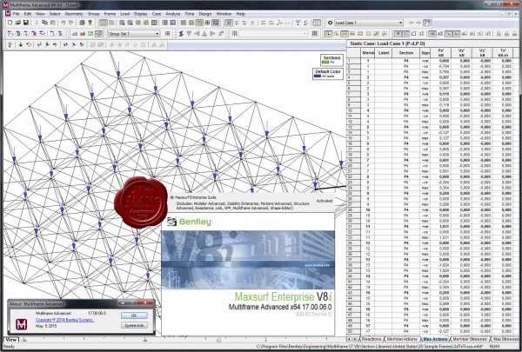Open an existing file from toolbar

coord(18,23)
